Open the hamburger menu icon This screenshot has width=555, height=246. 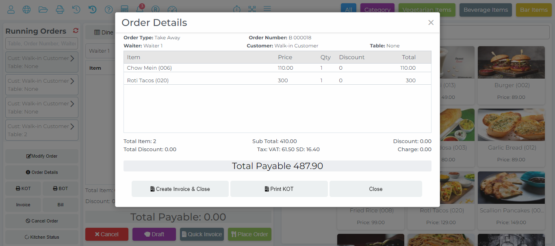tap(267, 9)
